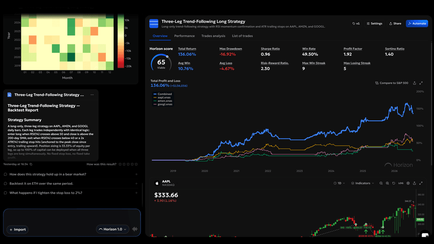Click the Import button
Viewport: 434px width, 244px height.
[x=18, y=230]
